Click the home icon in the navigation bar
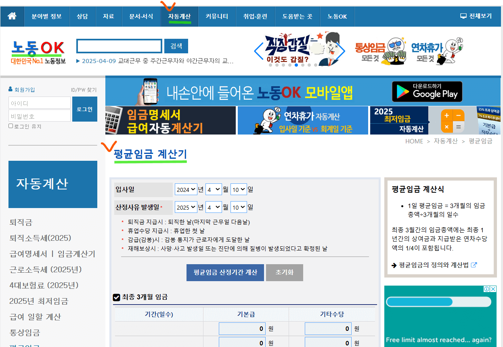Image resolution: width=503 pixels, height=347 pixels. (12, 16)
